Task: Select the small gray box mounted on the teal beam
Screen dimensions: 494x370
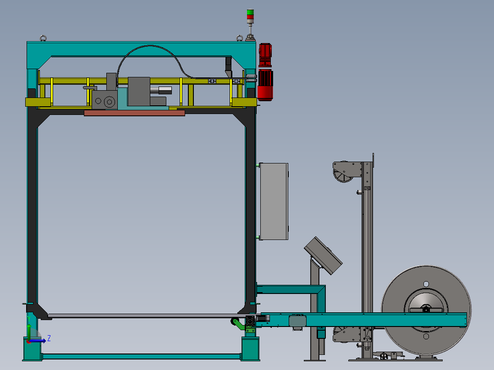Action: point(297,321)
